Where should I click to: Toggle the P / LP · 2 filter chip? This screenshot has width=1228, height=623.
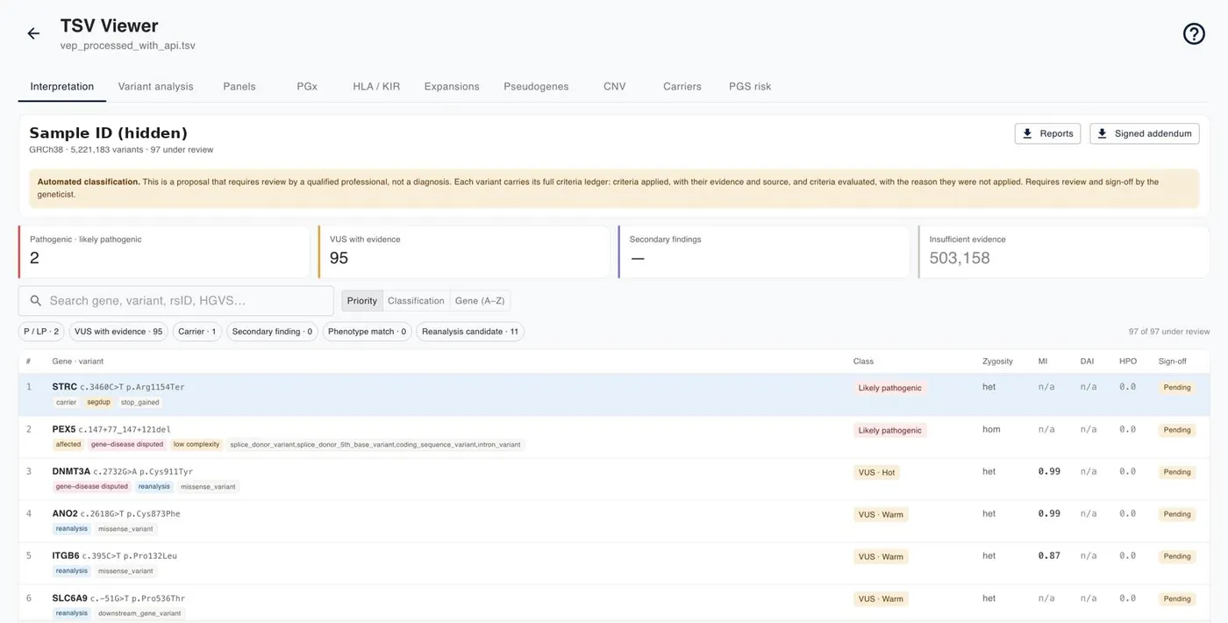[41, 332]
